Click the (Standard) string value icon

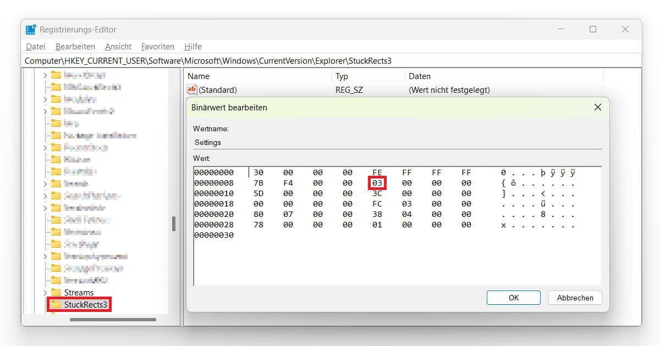[192, 90]
